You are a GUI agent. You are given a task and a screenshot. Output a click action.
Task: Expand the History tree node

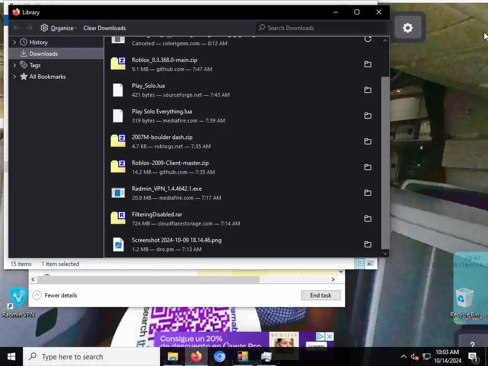(14, 42)
